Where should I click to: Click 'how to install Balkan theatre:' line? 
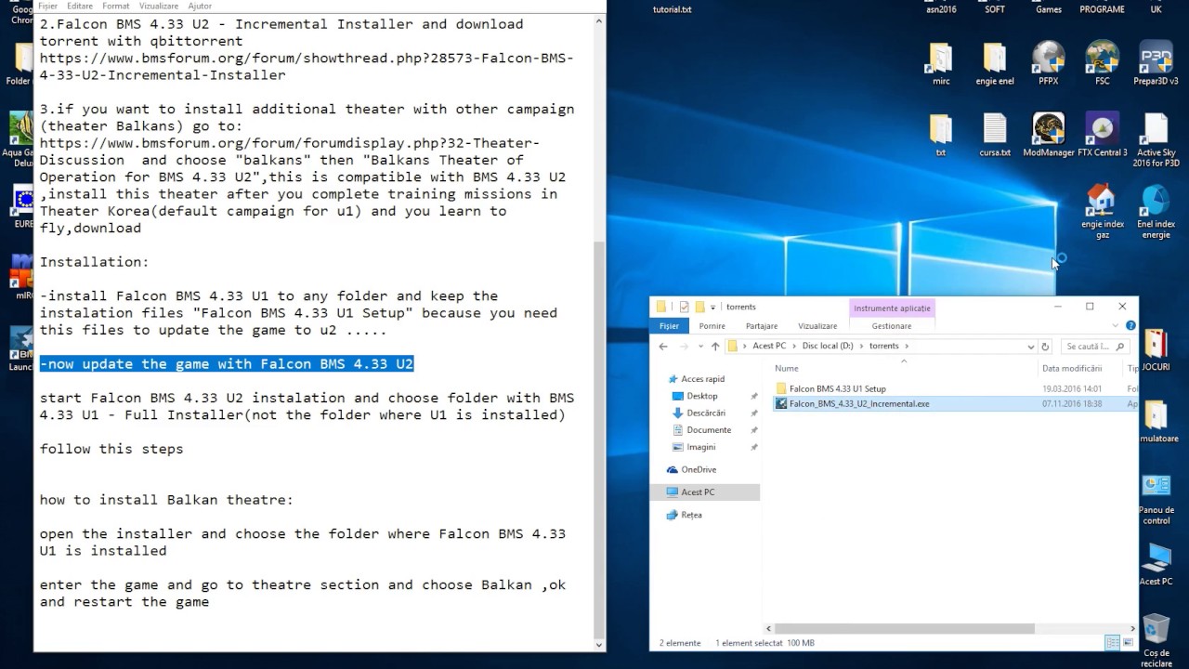coord(166,500)
